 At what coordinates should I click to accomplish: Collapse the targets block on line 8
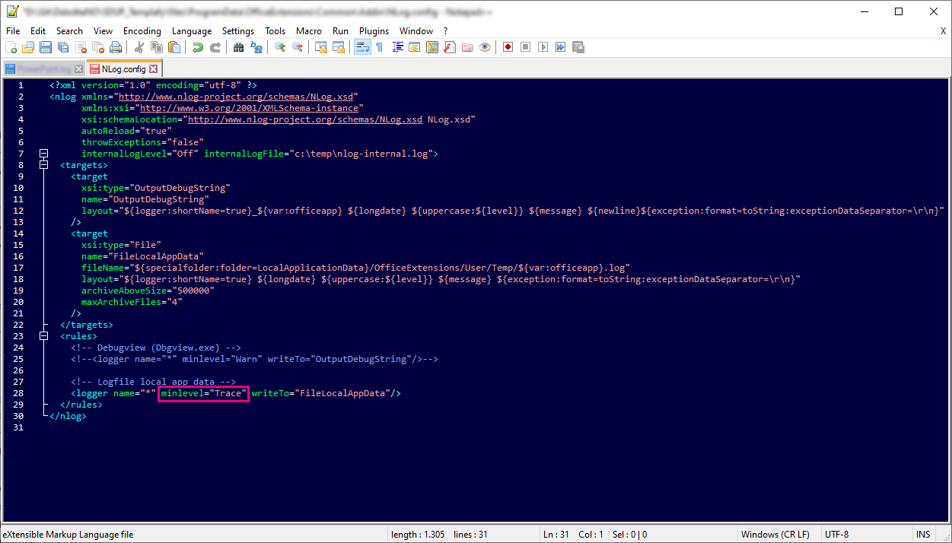click(43, 165)
